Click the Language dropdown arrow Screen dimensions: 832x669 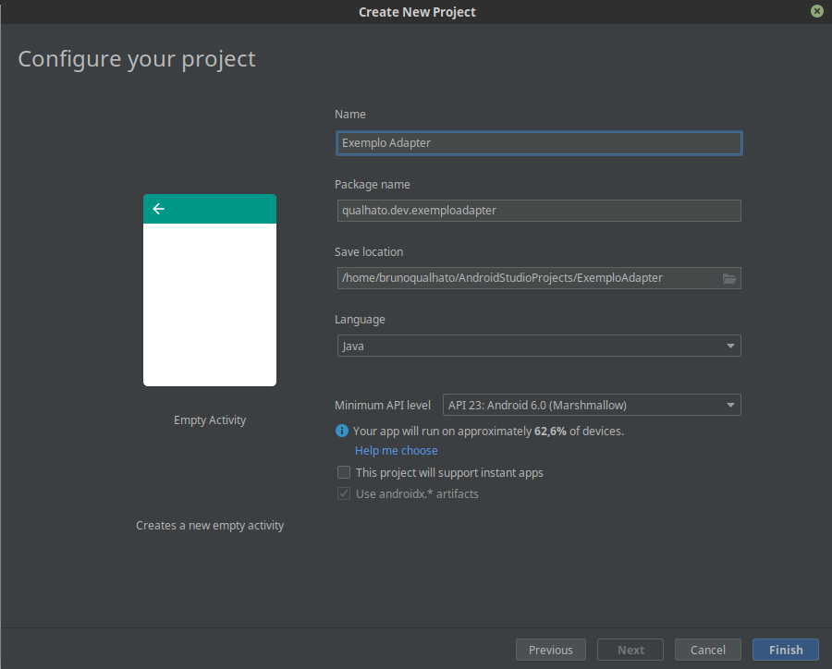[x=729, y=346]
